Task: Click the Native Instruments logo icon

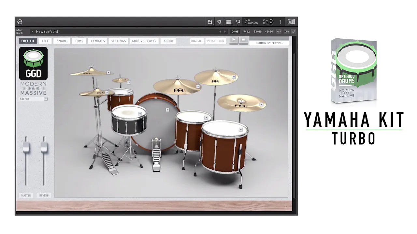Action: click(291, 22)
